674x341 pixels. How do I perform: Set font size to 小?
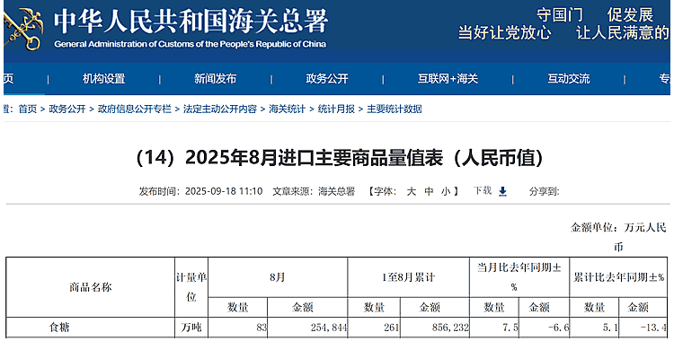point(446,191)
